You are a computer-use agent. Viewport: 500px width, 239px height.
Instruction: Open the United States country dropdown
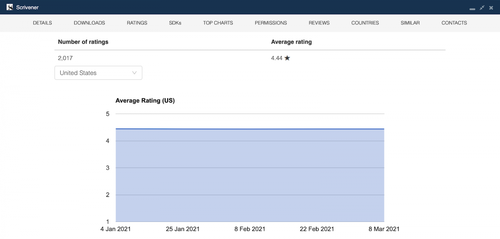point(98,73)
